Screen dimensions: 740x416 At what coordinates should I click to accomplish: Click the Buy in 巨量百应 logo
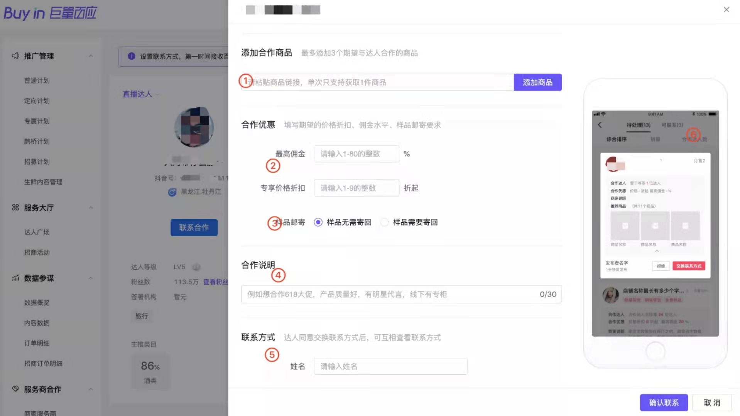pos(50,13)
